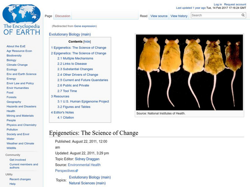The width and height of the screenshot is (250, 187).
Task: Open Envir Humanities sidebar link
Action: (x=18, y=88)
